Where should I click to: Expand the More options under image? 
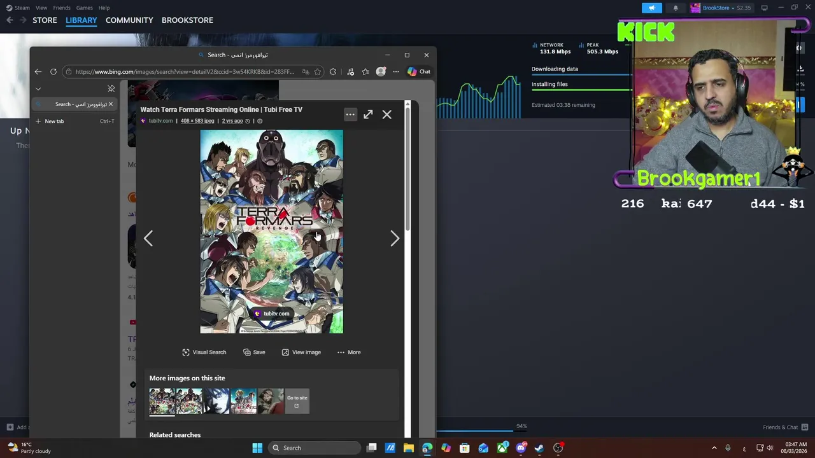[x=349, y=352]
